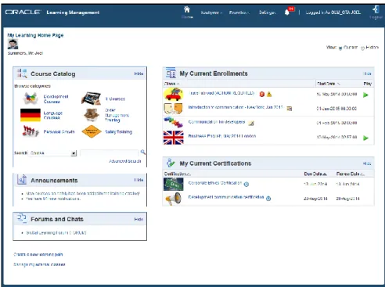Open Development communication certification link

coord(226,197)
